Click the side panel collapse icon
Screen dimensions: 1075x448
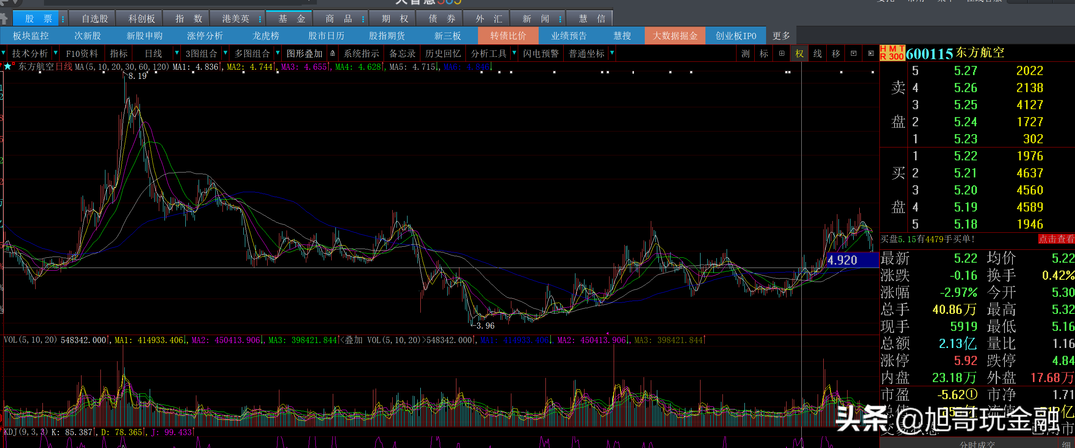pos(871,53)
